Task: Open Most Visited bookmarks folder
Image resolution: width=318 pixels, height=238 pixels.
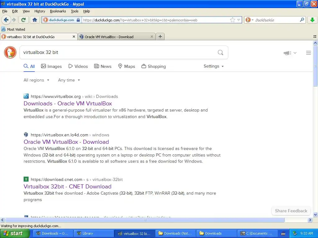Action: point(13,29)
